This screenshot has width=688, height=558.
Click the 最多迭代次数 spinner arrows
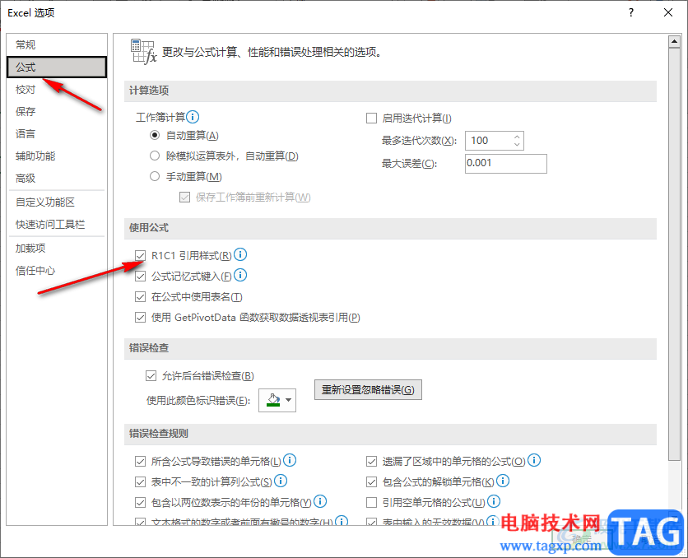pyautogui.click(x=517, y=141)
